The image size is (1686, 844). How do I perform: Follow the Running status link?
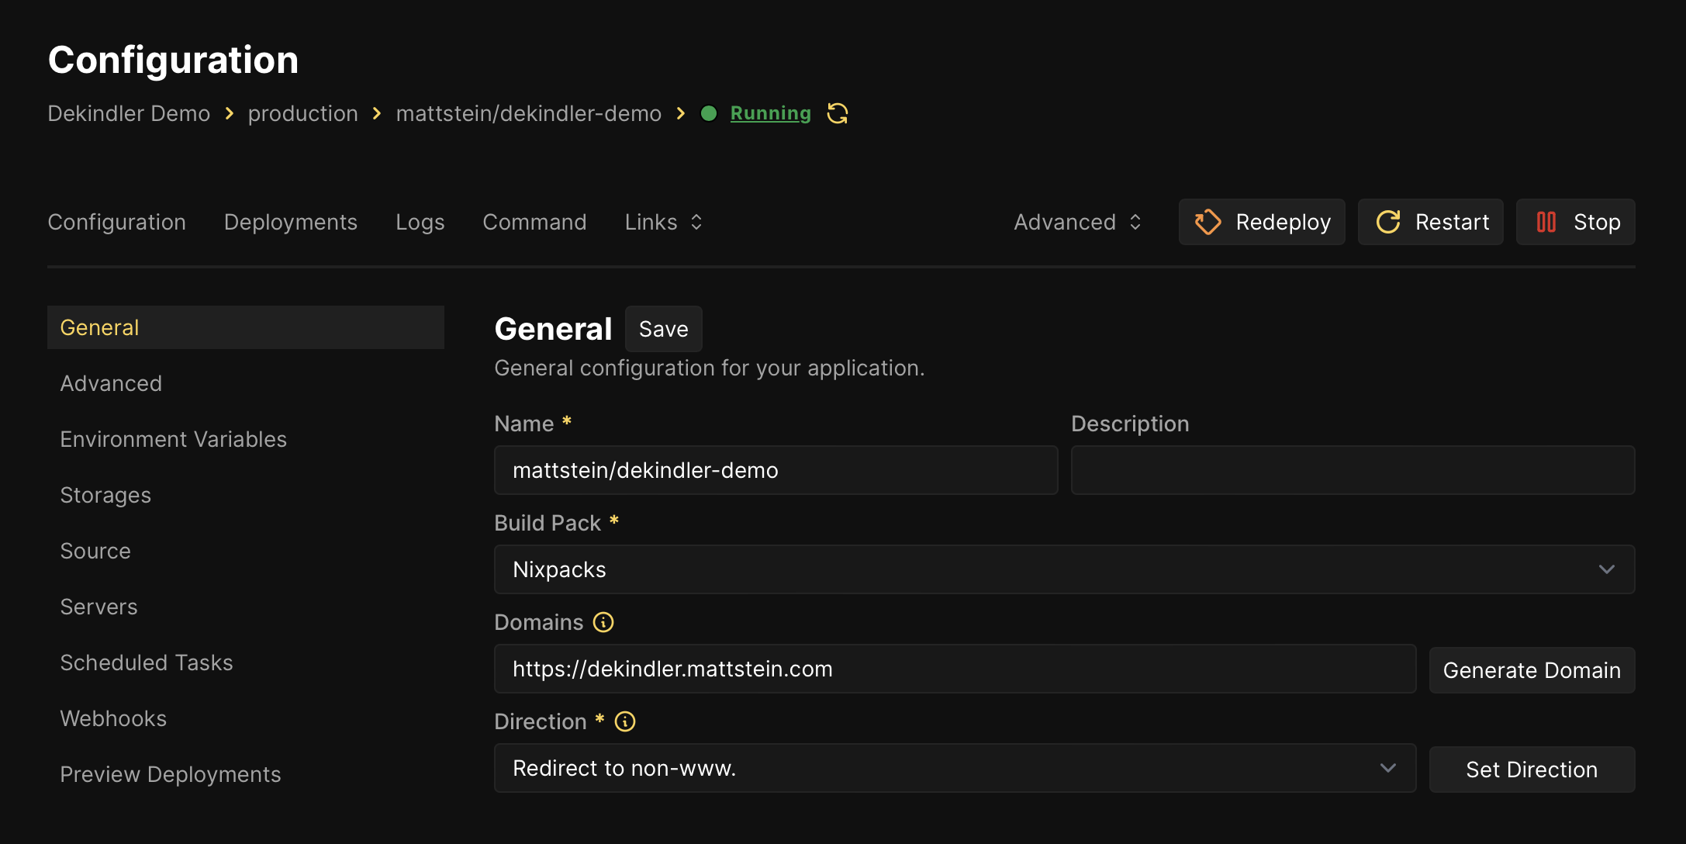click(x=770, y=113)
